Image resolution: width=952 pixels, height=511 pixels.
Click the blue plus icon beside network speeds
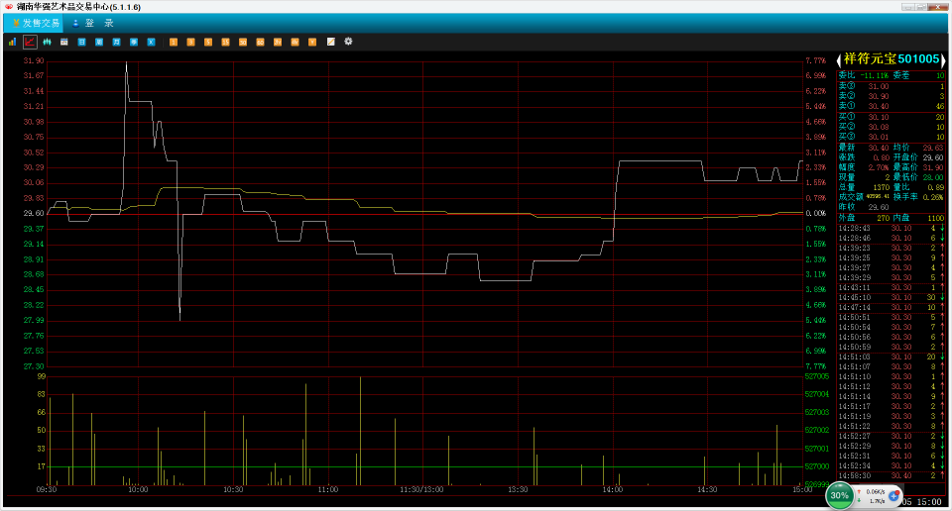(x=893, y=496)
